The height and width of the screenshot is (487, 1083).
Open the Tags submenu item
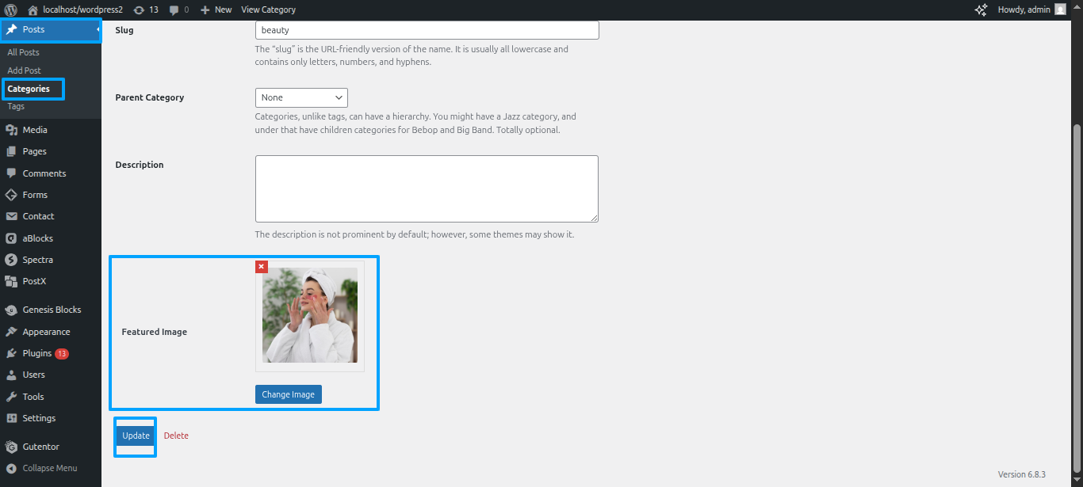click(16, 106)
